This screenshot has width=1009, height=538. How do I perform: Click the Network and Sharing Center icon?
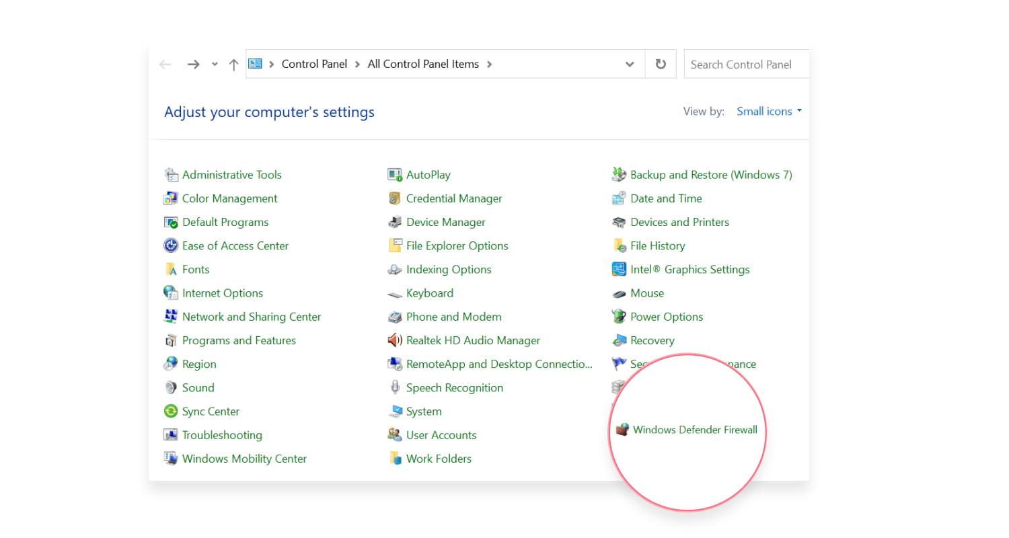coord(171,316)
